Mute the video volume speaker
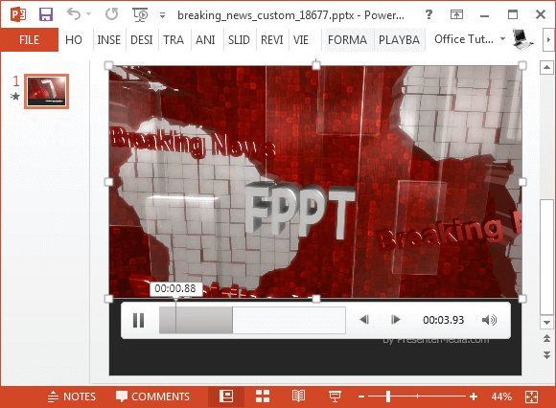Image resolution: width=556 pixels, height=408 pixels. tap(489, 320)
